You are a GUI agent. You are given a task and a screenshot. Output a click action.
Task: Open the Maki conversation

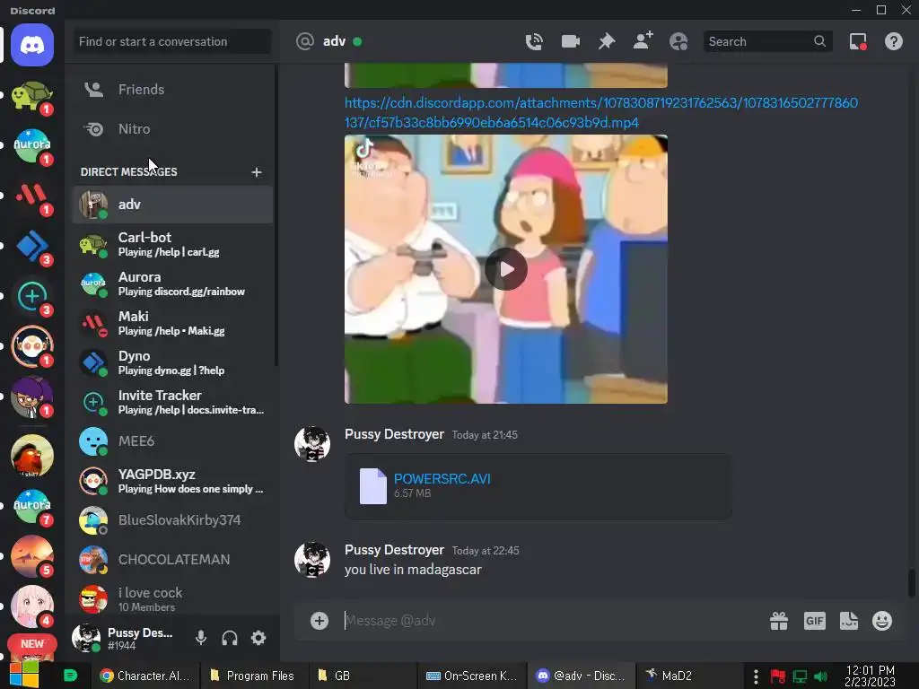[173, 323]
